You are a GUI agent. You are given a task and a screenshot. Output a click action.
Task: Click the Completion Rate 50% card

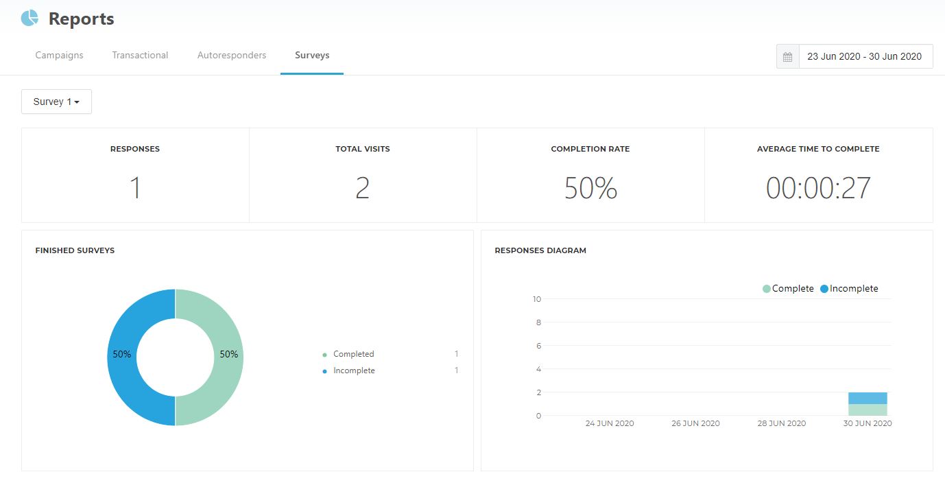590,175
